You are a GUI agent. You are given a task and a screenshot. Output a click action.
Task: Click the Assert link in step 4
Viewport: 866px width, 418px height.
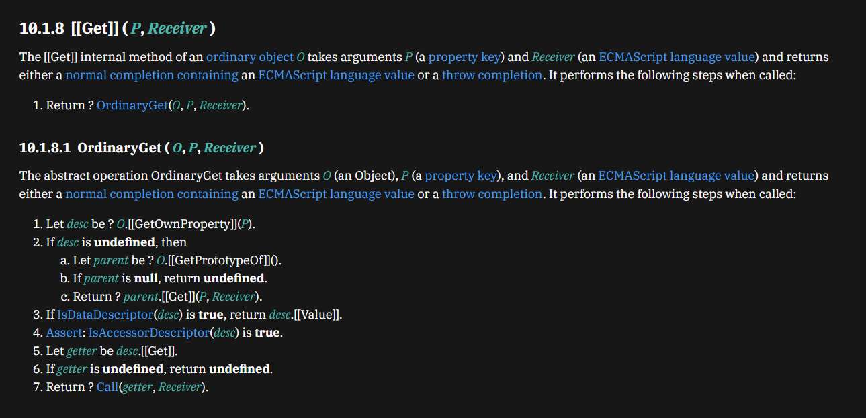tap(64, 333)
